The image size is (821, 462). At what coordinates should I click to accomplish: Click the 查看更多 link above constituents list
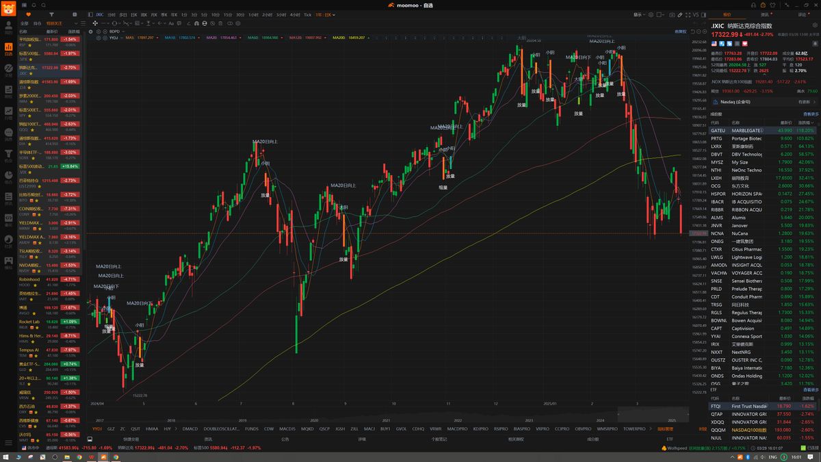tap(810, 114)
